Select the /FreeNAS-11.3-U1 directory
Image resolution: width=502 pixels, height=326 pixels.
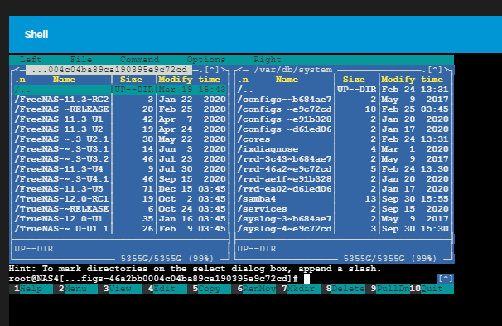(120, 119)
